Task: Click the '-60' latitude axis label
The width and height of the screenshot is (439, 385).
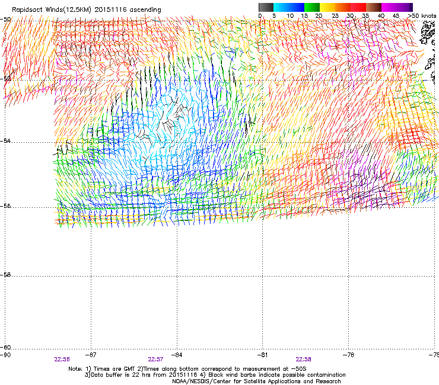Action: pos(5,348)
